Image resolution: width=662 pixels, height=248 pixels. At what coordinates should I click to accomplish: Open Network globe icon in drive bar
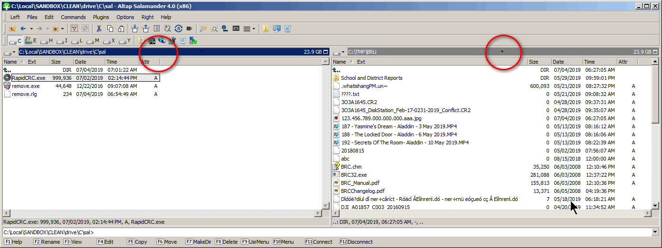[x=162, y=41]
